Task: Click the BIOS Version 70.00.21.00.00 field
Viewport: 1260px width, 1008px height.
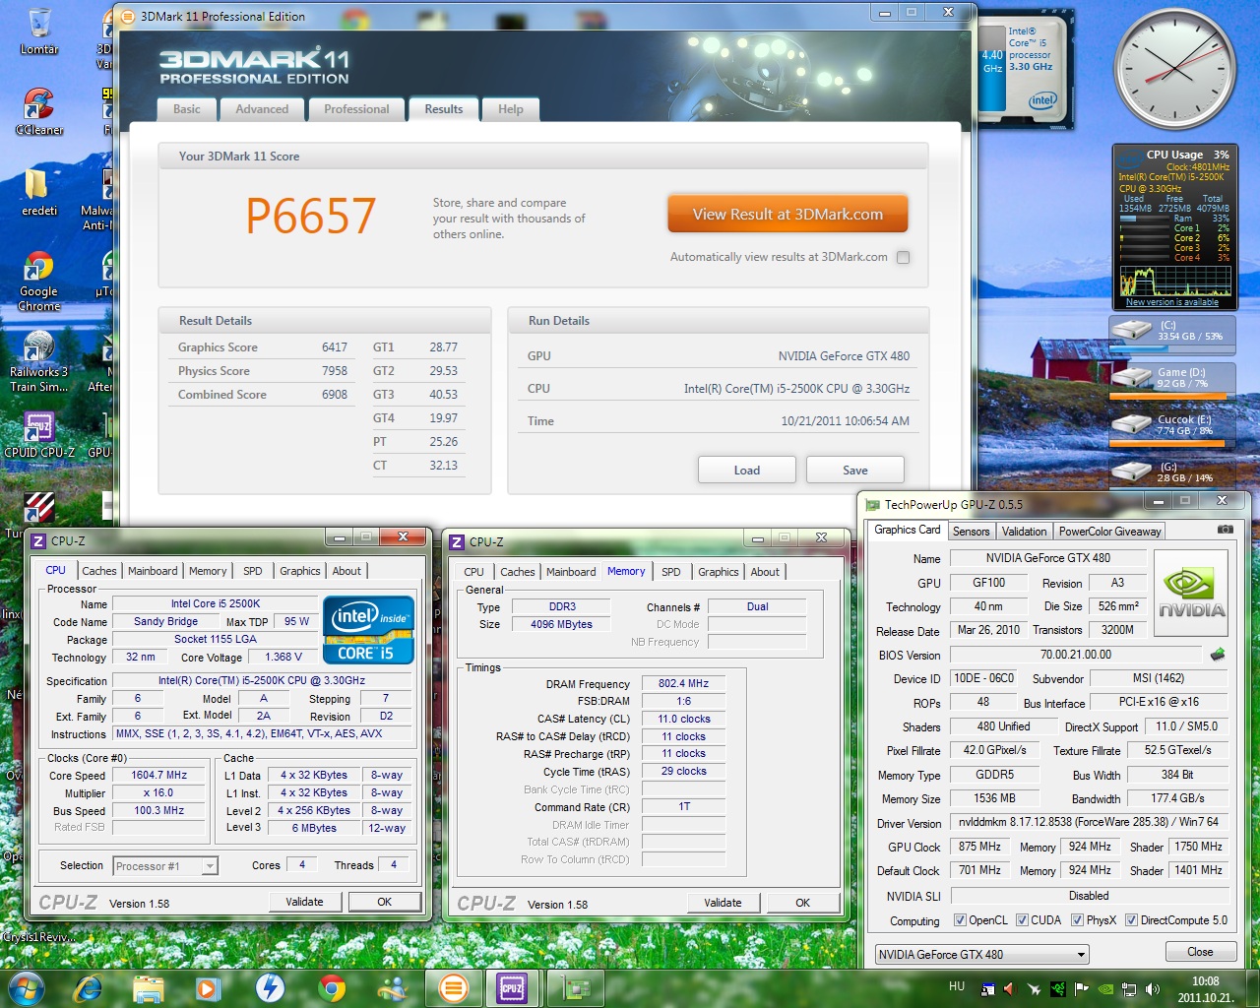Action: point(1076,655)
